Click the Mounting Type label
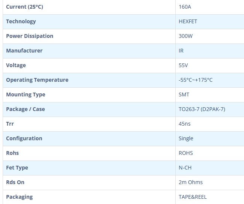The height and width of the screenshot is (204, 244). [x=26, y=94]
